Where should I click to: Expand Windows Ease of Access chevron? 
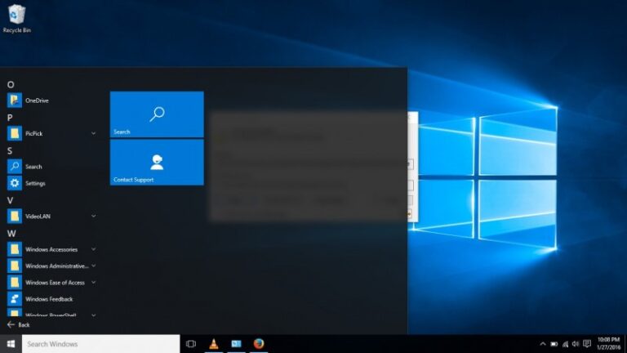[93, 283]
